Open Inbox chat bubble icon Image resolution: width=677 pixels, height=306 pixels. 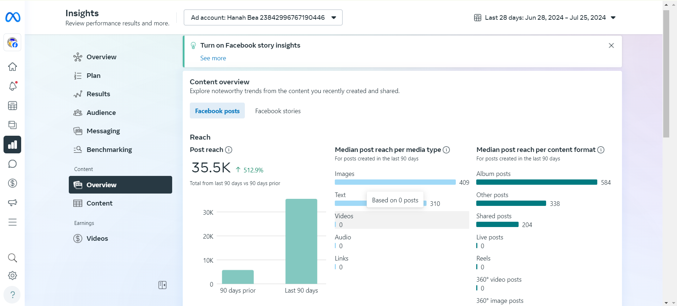[x=12, y=164]
